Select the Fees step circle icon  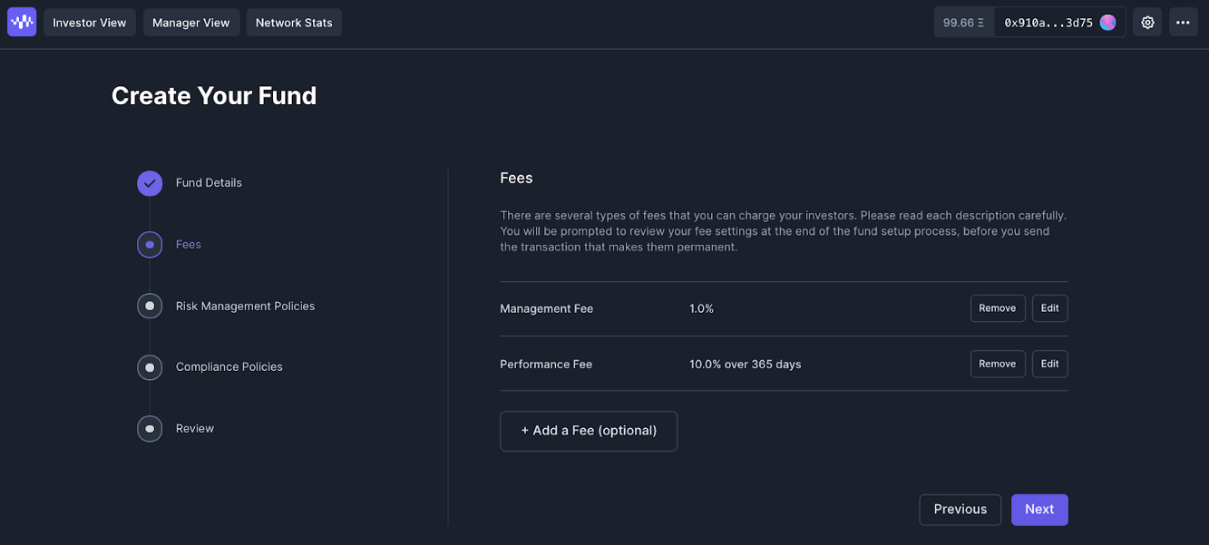tap(150, 245)
